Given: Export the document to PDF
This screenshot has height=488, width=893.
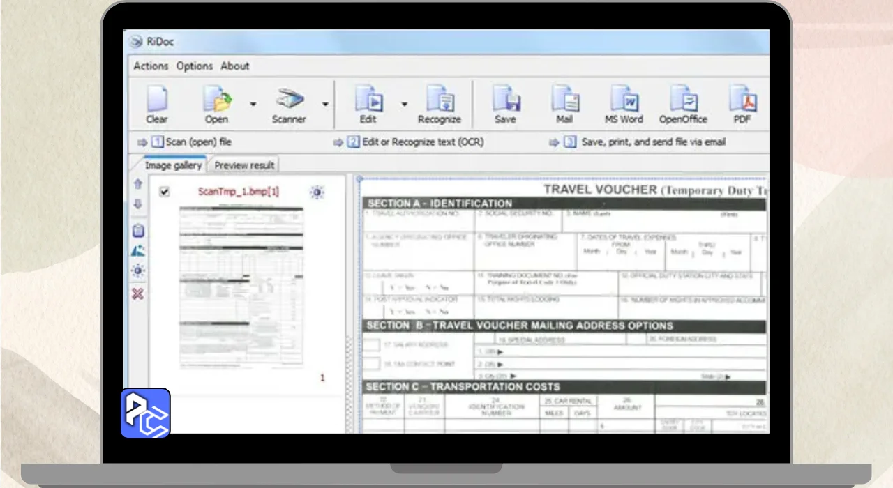Looking at the screenshot, I should 742,98.
